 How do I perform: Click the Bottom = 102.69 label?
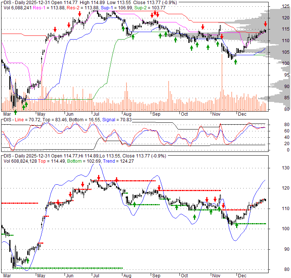click(x=84, y=161)
